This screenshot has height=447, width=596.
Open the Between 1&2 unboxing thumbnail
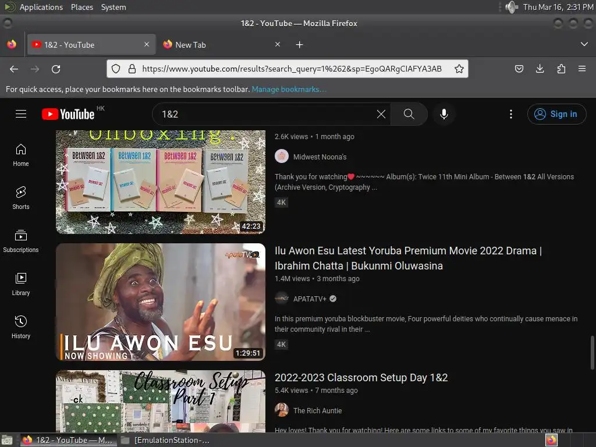click(x=161, y=182)
